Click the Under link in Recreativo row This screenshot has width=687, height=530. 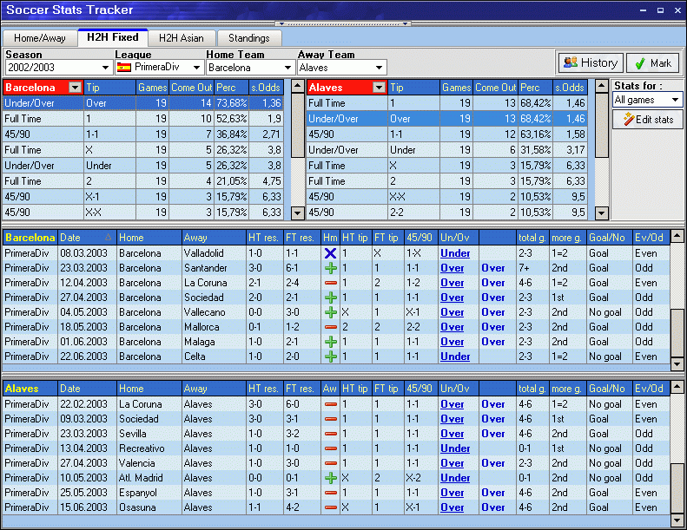(455, 448)
